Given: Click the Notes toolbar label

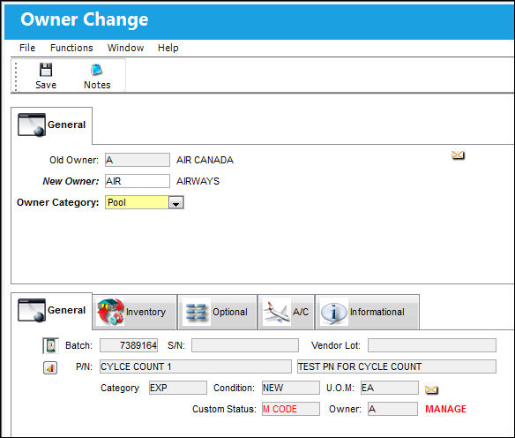Looking at the screenshot, I should (97, 85).
